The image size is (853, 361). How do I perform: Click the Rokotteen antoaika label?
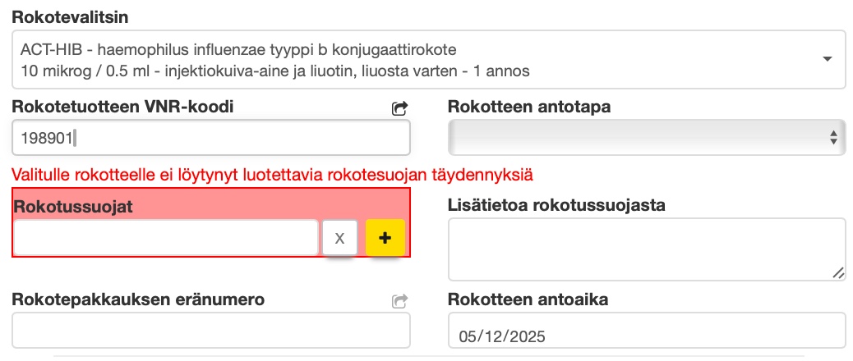[x=528, y=299]
